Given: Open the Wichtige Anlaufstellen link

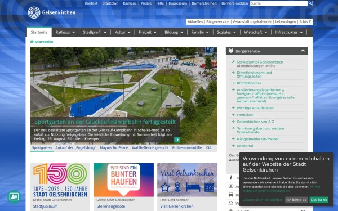Looking at the screenshot, I should [255, 108].
